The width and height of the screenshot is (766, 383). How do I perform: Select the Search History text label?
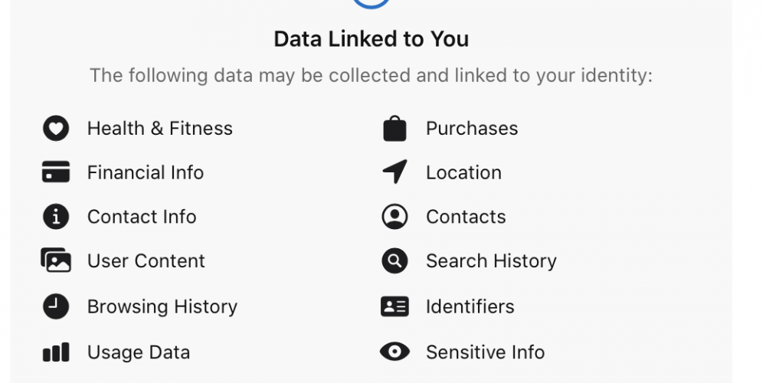click(x=492, y=261)
